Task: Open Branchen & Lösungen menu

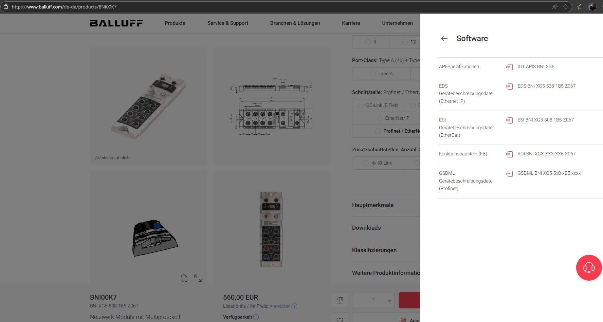Action: 295,23
